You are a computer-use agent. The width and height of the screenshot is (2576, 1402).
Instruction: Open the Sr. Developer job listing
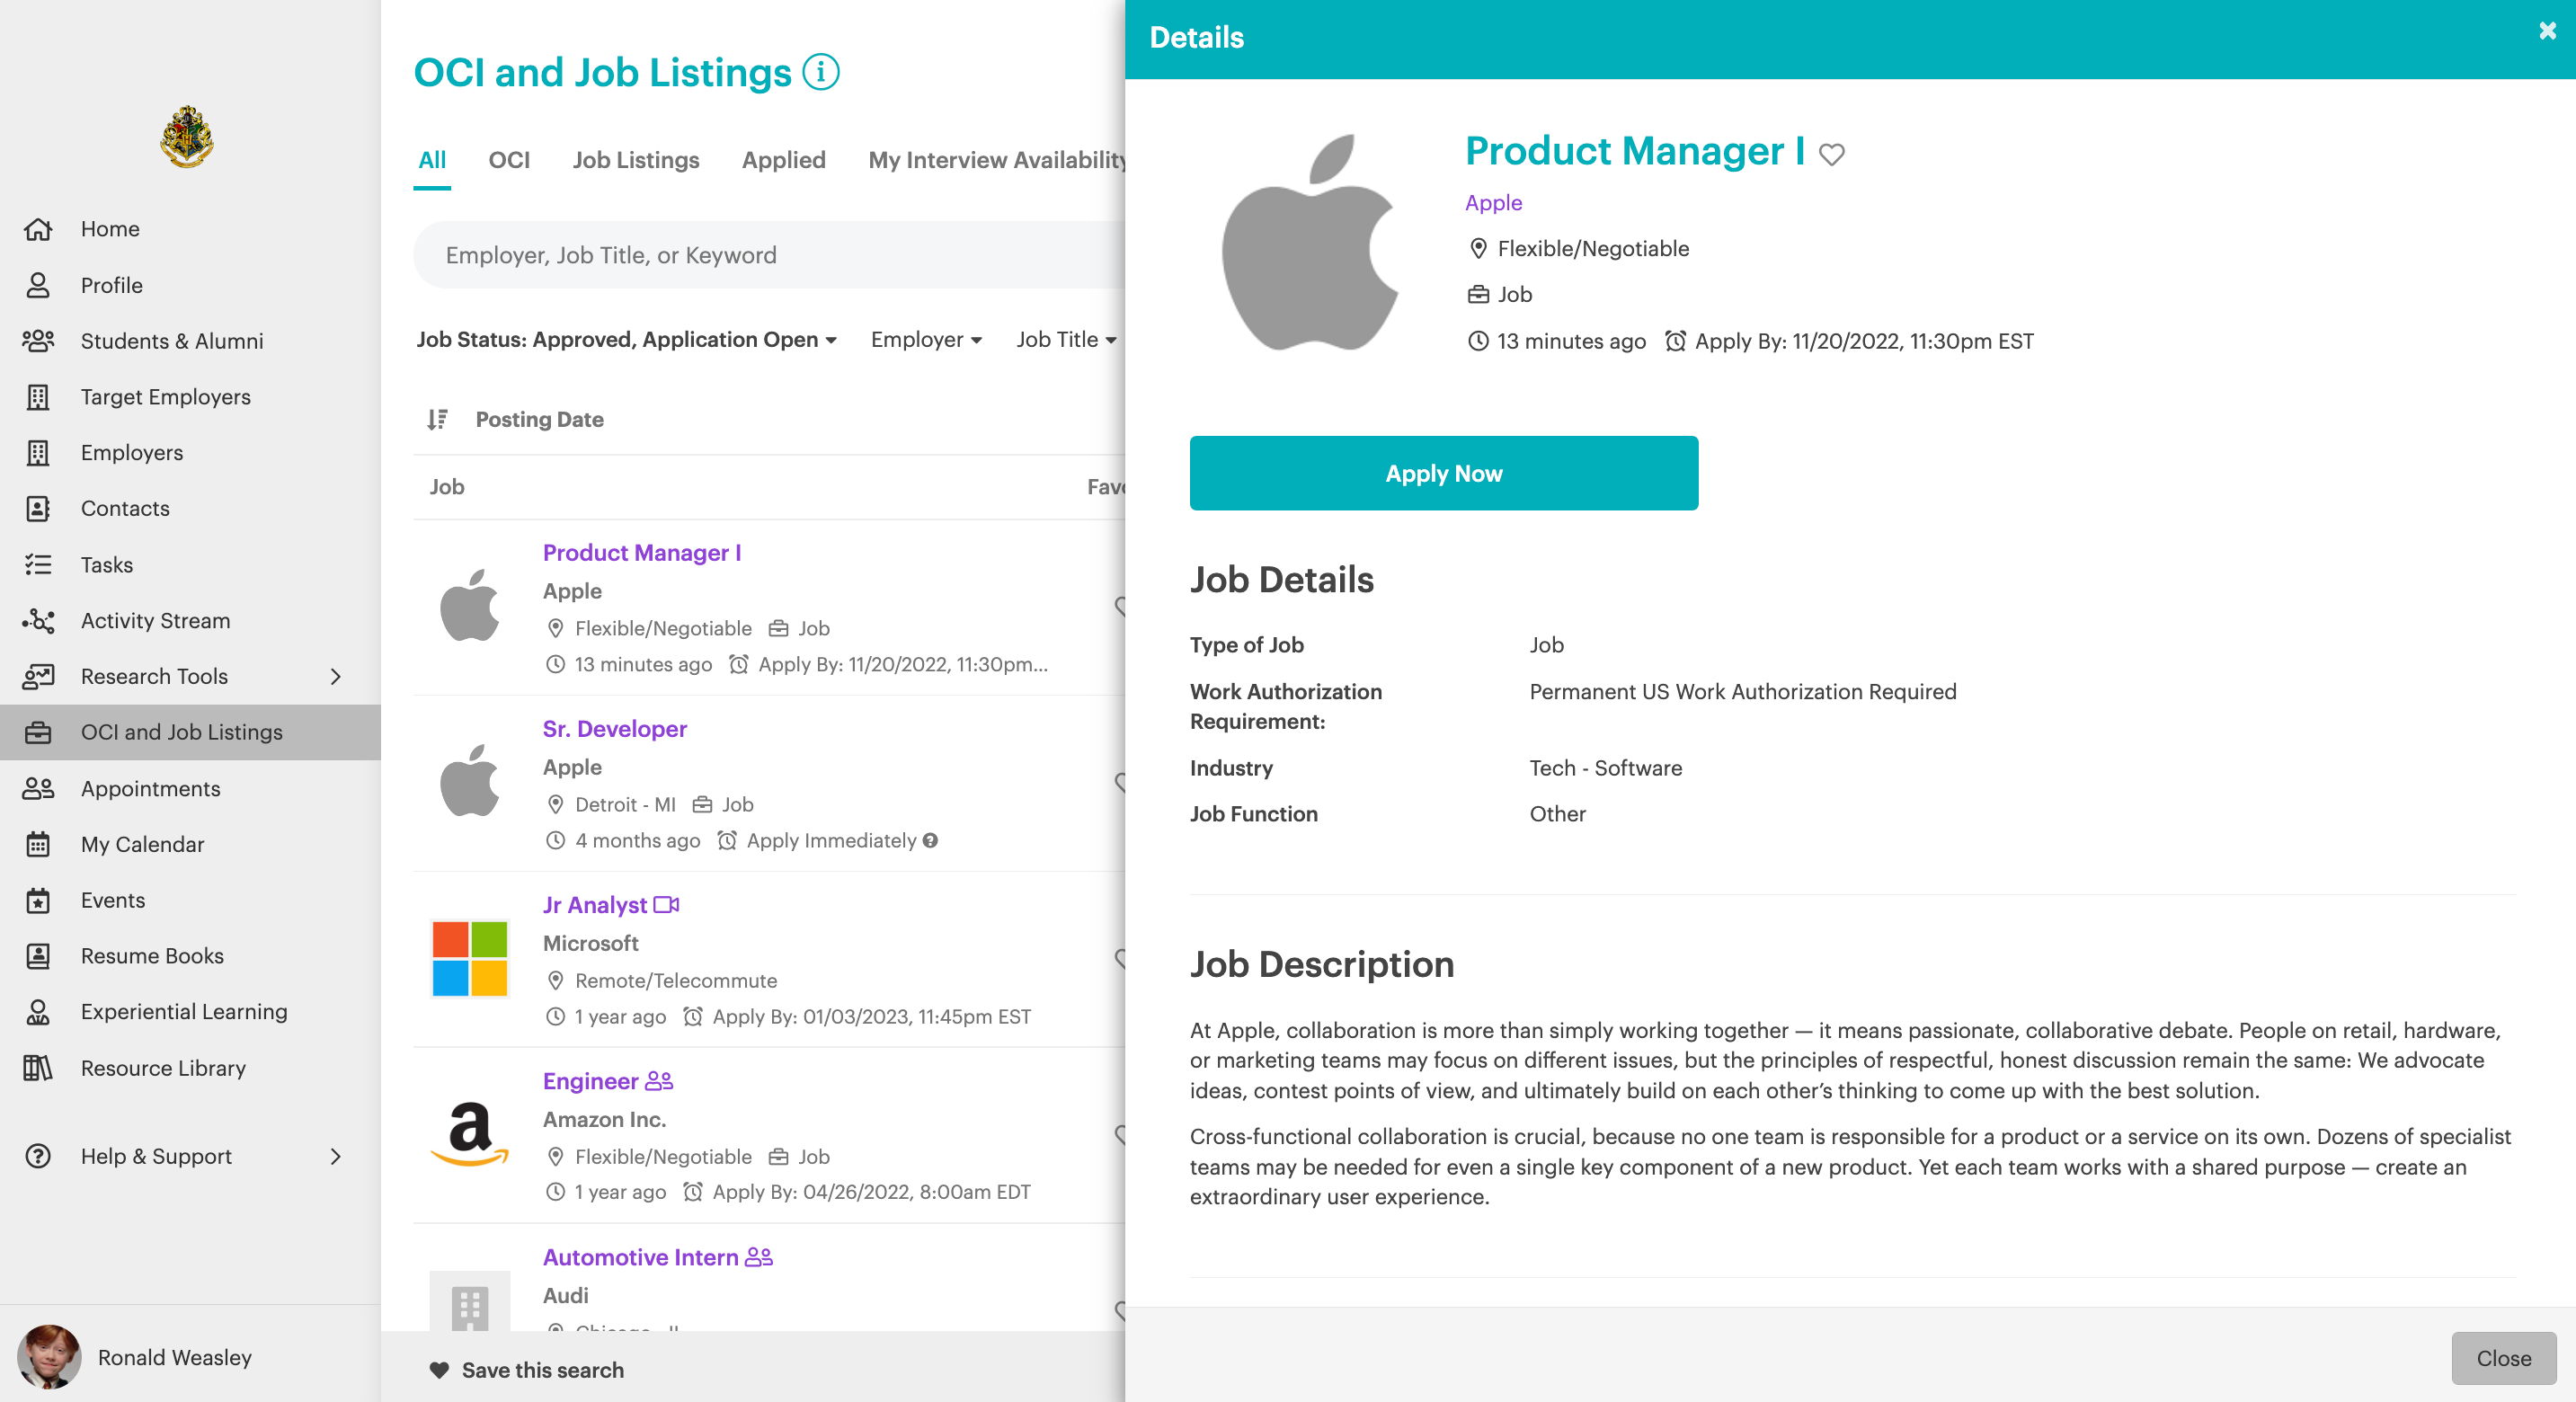click(615, 729)
